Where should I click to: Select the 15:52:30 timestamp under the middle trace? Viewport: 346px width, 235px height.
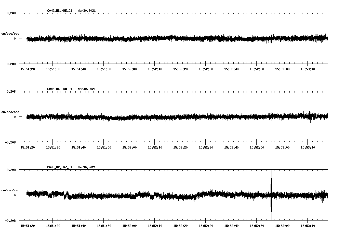coord(206,147)
